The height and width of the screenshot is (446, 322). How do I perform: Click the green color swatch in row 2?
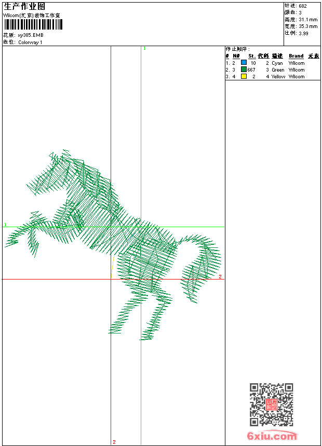[244, 69]
